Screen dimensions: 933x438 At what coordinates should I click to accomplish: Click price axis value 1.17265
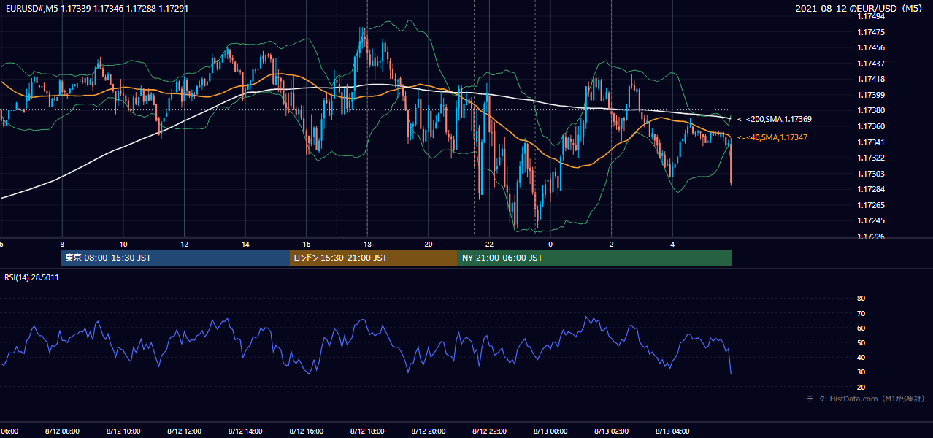(x=870, y=205)
